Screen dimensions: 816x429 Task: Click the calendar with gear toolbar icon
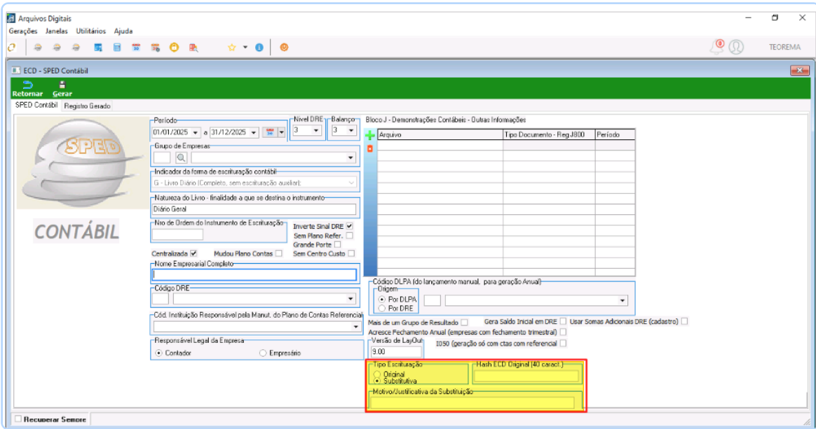(x=155, y=48)
